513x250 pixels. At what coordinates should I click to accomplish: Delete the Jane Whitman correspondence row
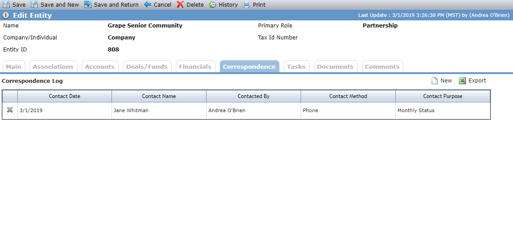[10, 110]
